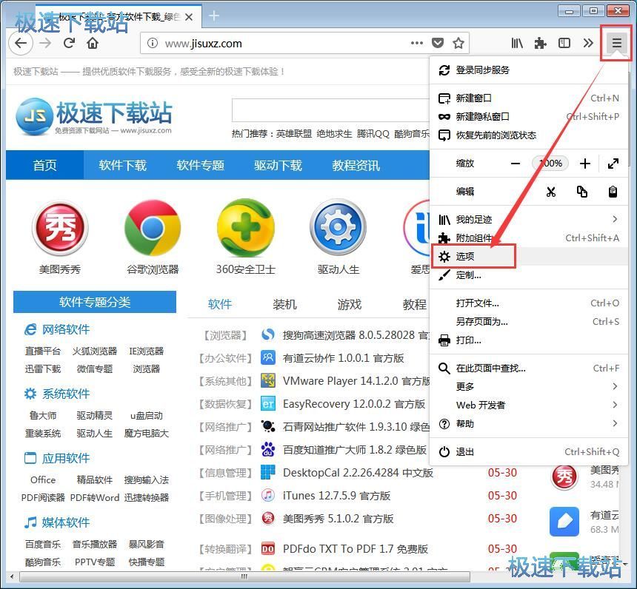Choose 新建窗口 from the menu

click(529, 98)
